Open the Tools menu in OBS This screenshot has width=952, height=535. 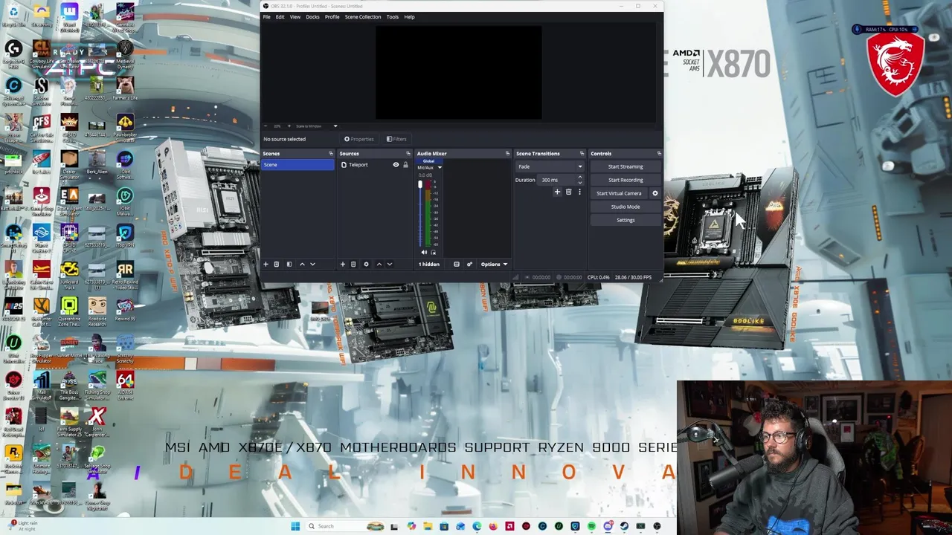pos(392,16)
